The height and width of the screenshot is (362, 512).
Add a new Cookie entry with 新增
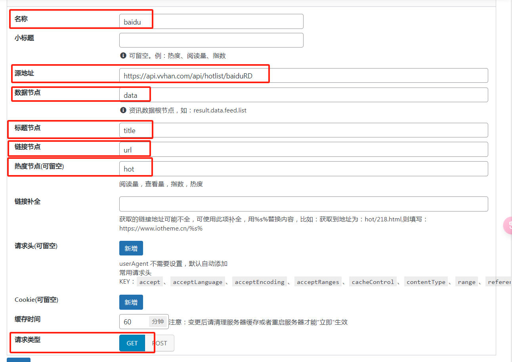131,302
